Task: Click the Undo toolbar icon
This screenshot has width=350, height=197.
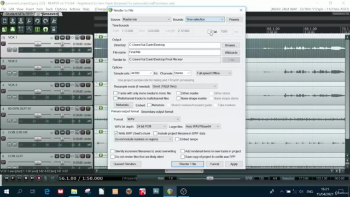Action: pyautogui.click(x=37, y=21)
